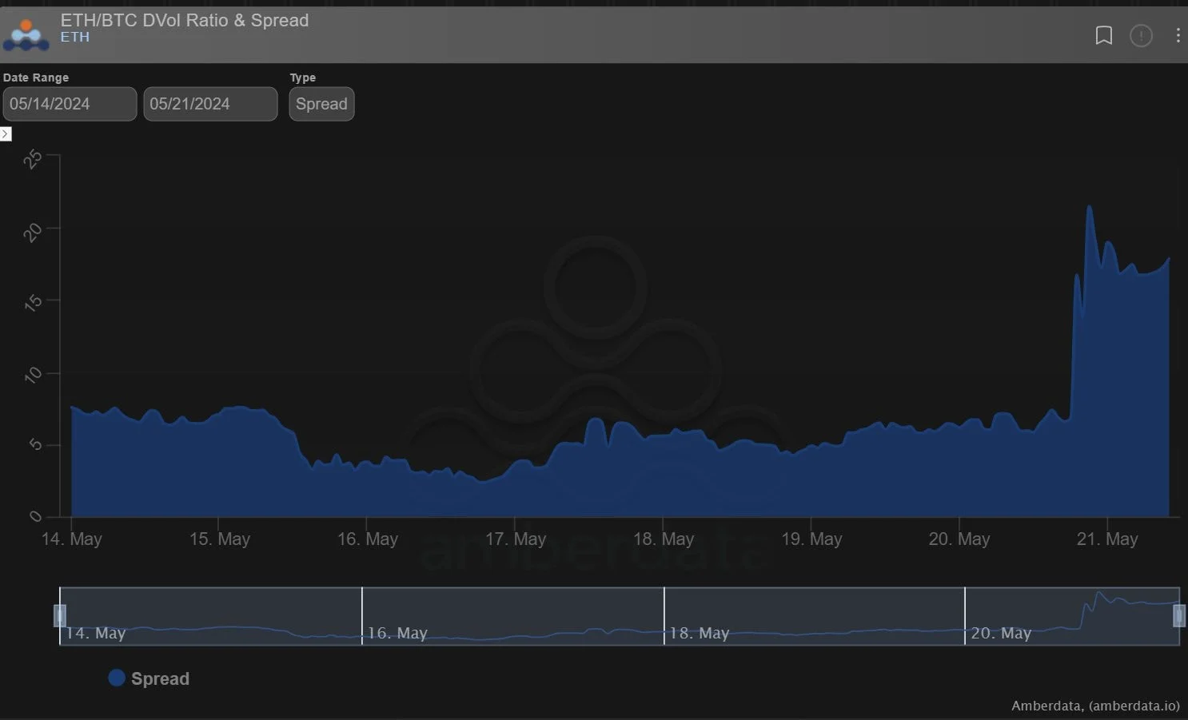This screenshot has height=720, width=1188.
Task: Click the 14. May navigator label
Action: 95,633
